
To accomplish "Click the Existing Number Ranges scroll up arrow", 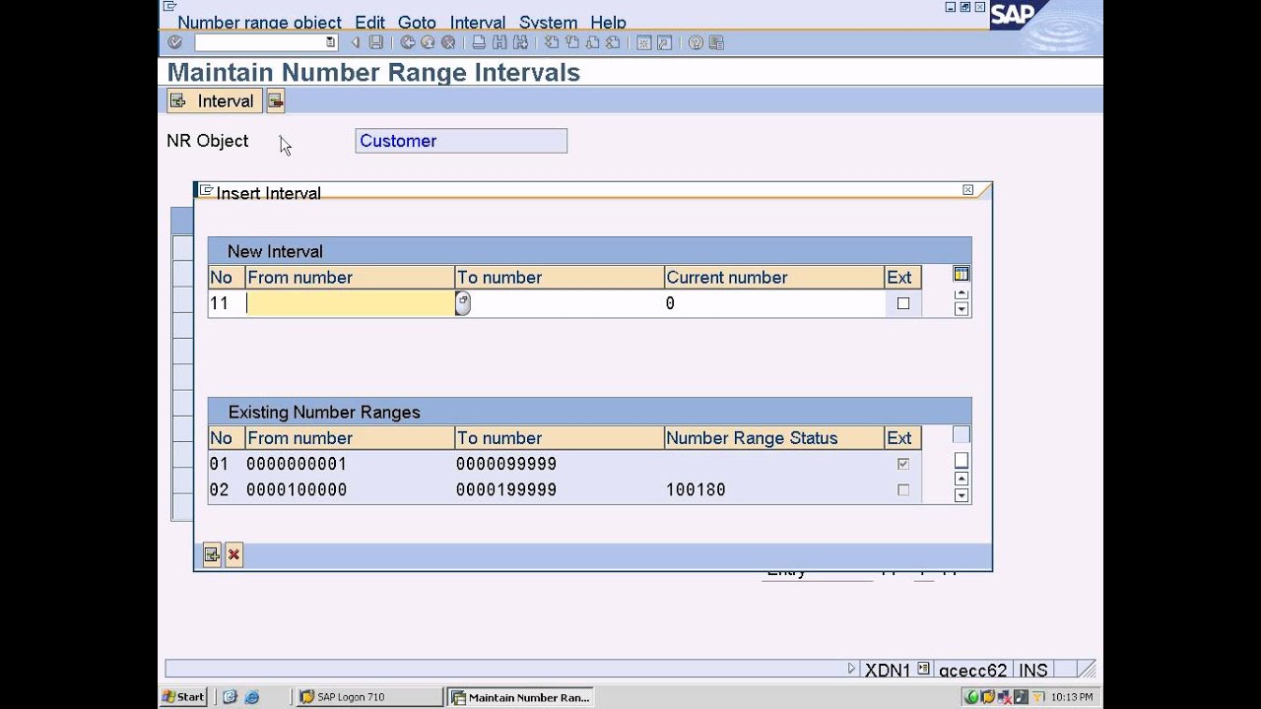I will pos(962,479).
